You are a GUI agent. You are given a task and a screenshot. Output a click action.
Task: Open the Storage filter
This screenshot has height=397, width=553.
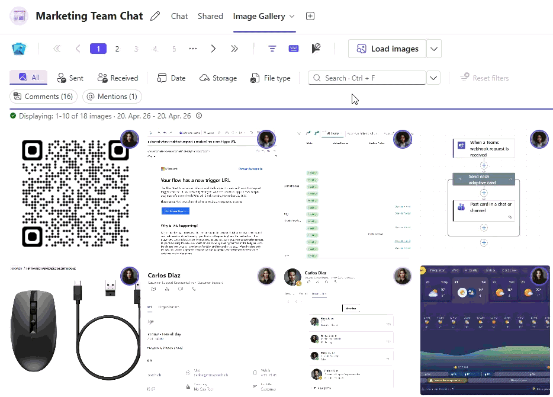point(218,78)
